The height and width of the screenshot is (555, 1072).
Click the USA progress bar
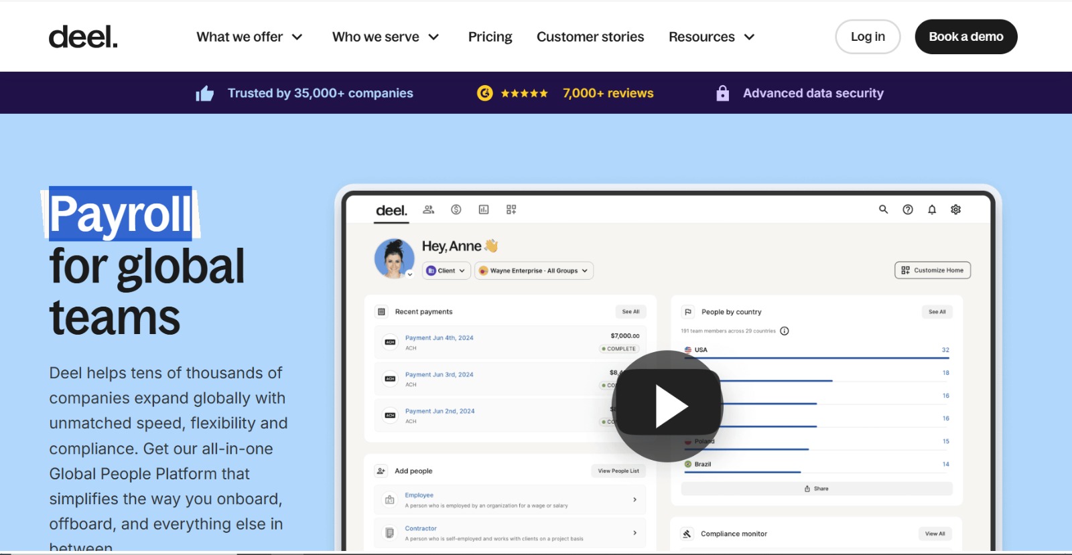click(x=817, y=358)
